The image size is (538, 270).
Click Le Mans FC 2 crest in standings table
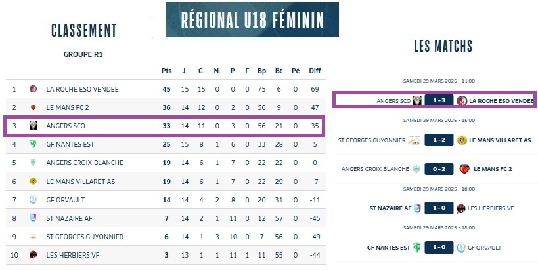[33, 107]
